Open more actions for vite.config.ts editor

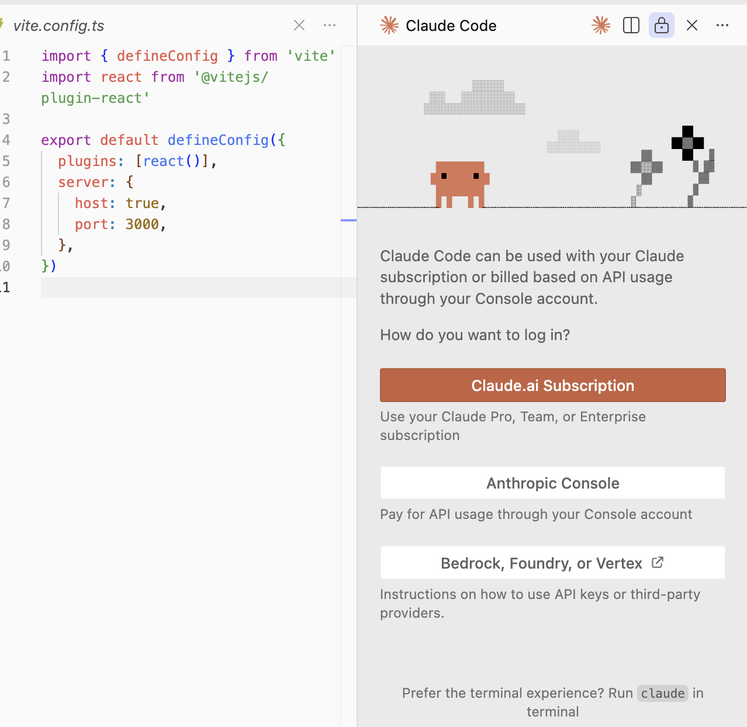coord(330,25)
